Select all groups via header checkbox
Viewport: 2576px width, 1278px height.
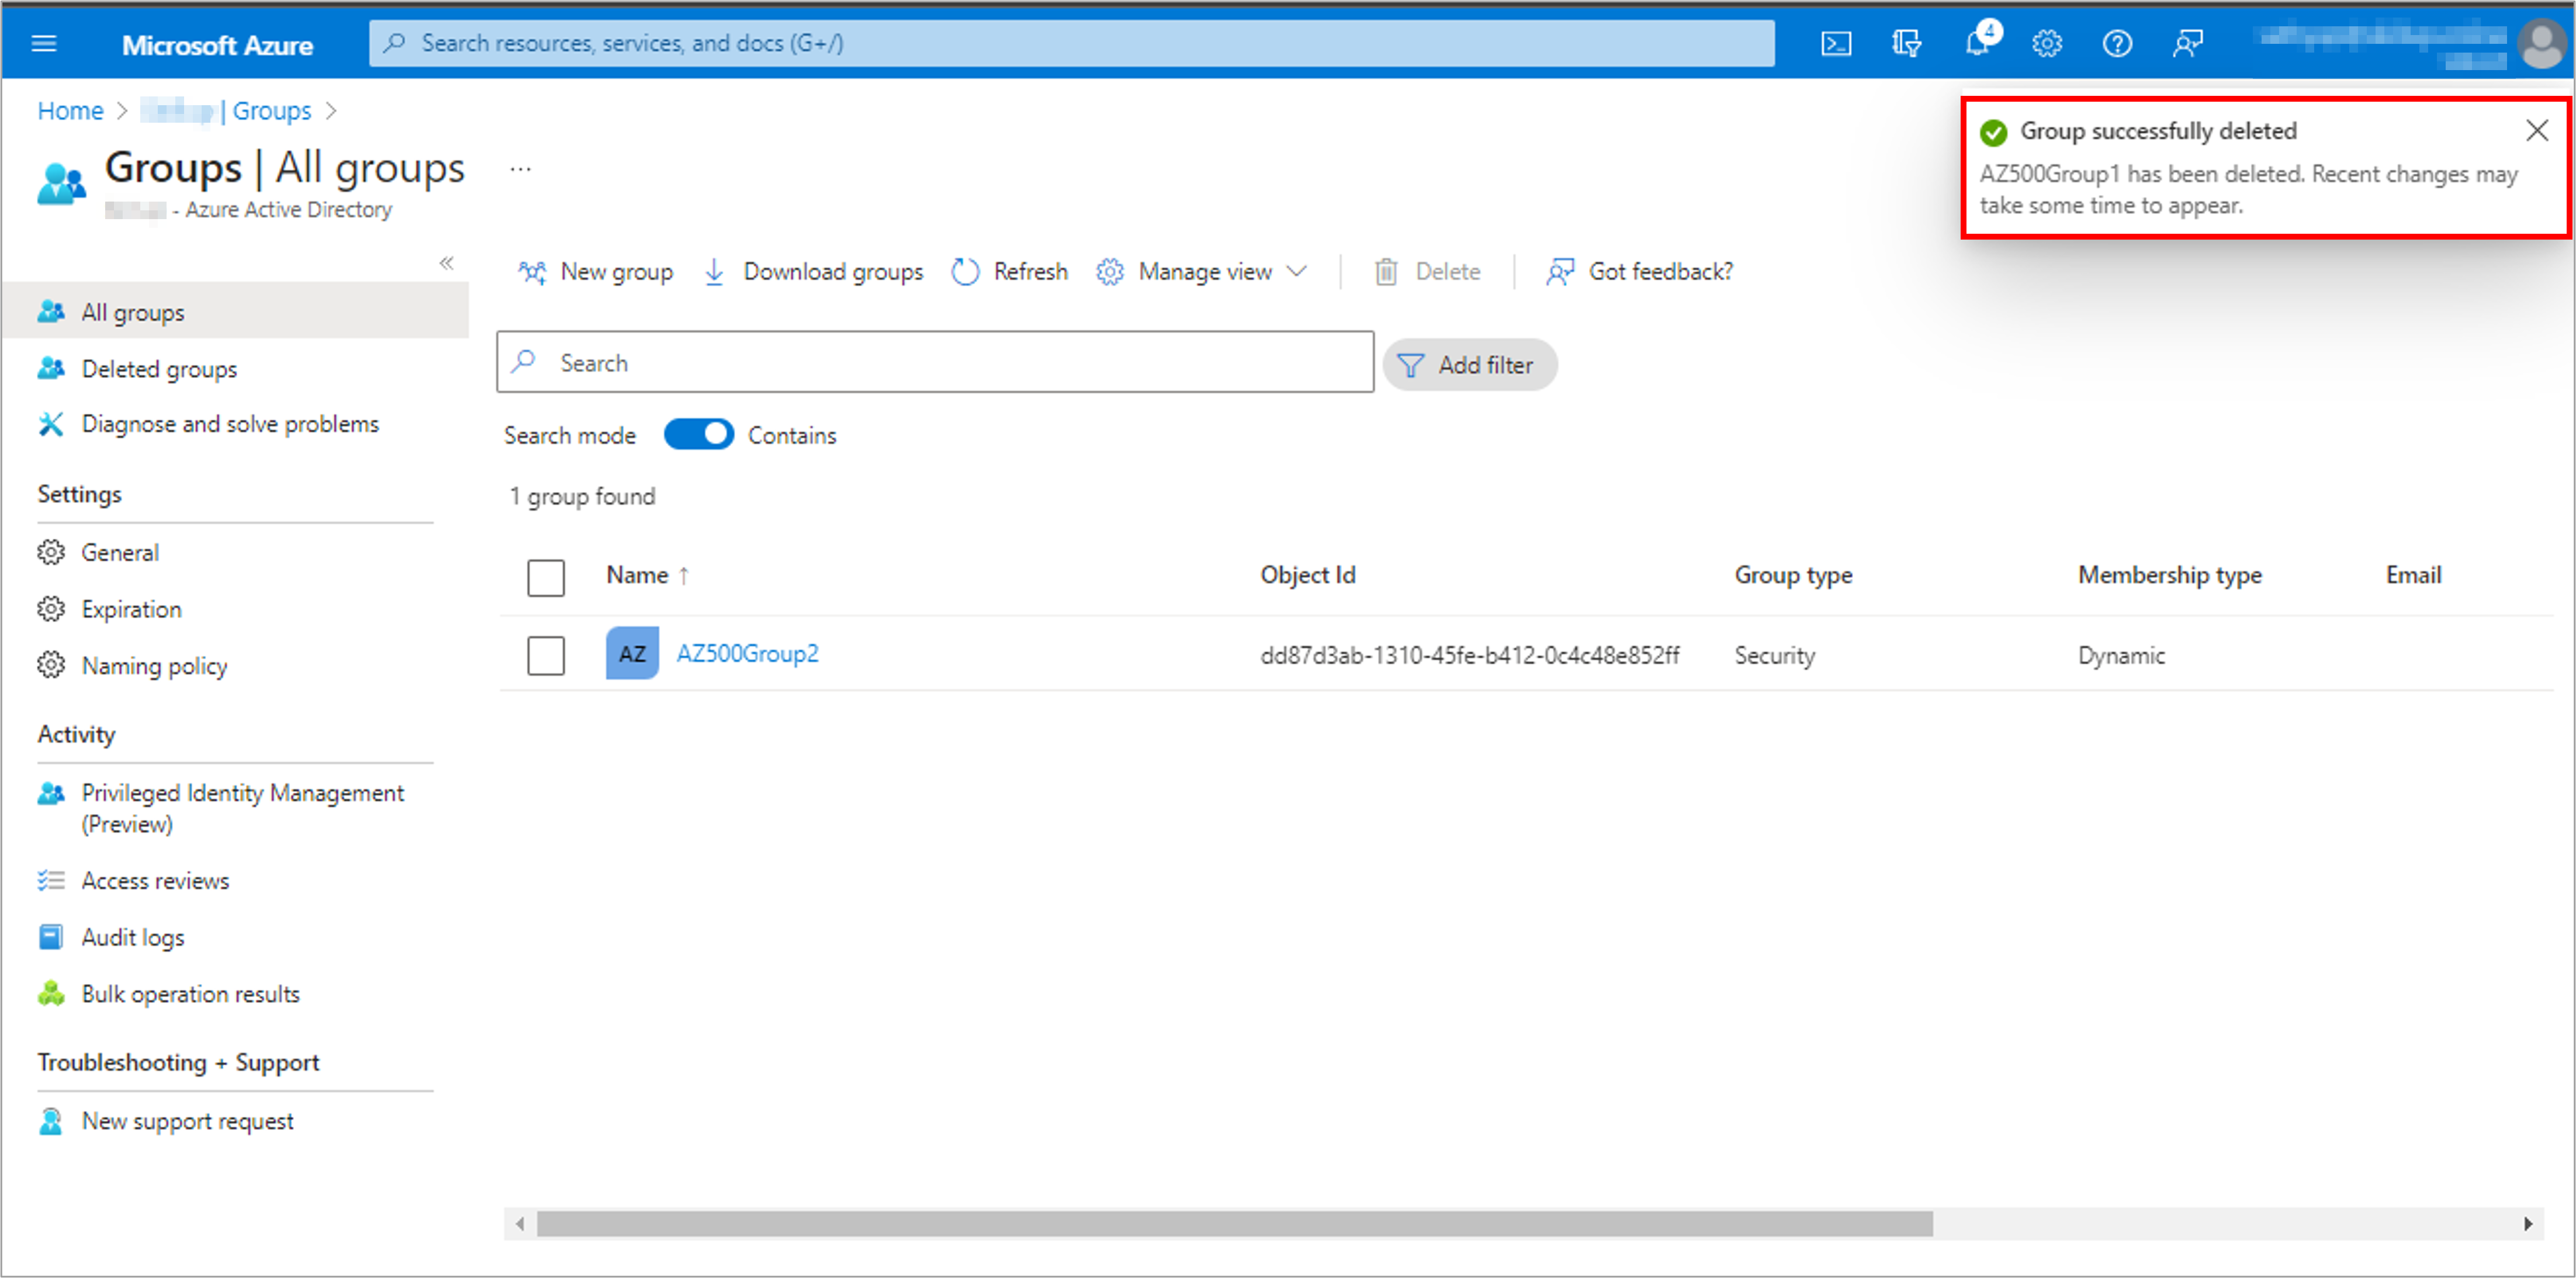(x=546, y=577)
